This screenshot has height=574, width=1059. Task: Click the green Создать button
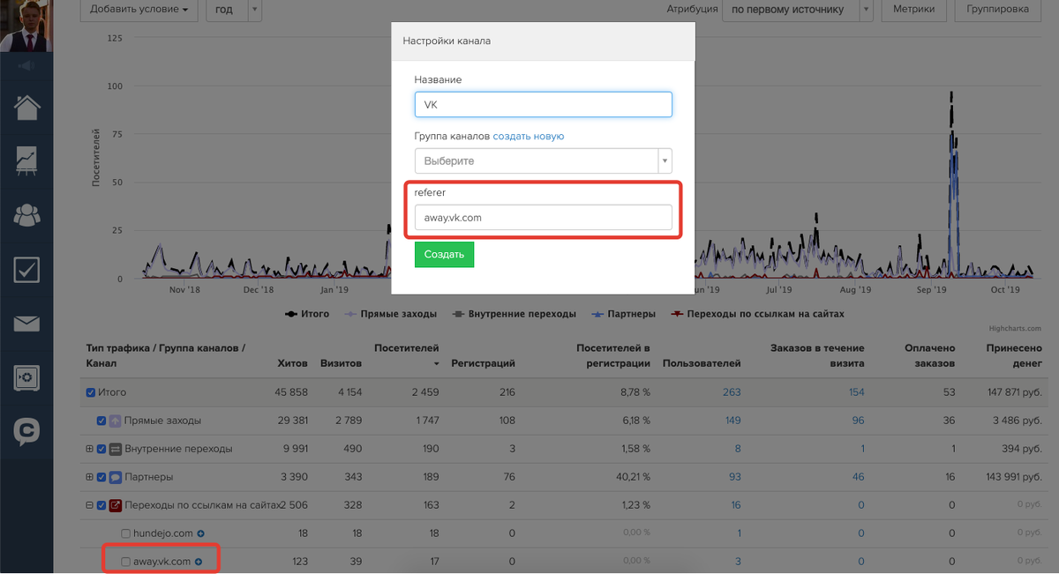(444, 255)
